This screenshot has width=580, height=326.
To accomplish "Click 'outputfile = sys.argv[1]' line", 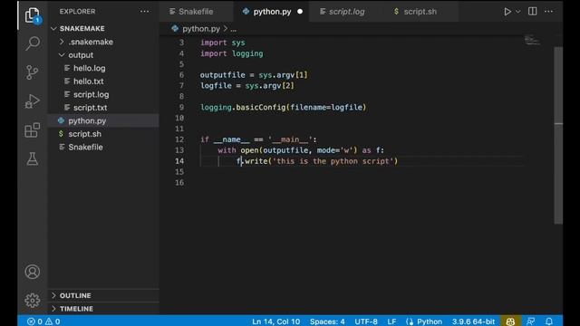I will (x=254, y=75).
